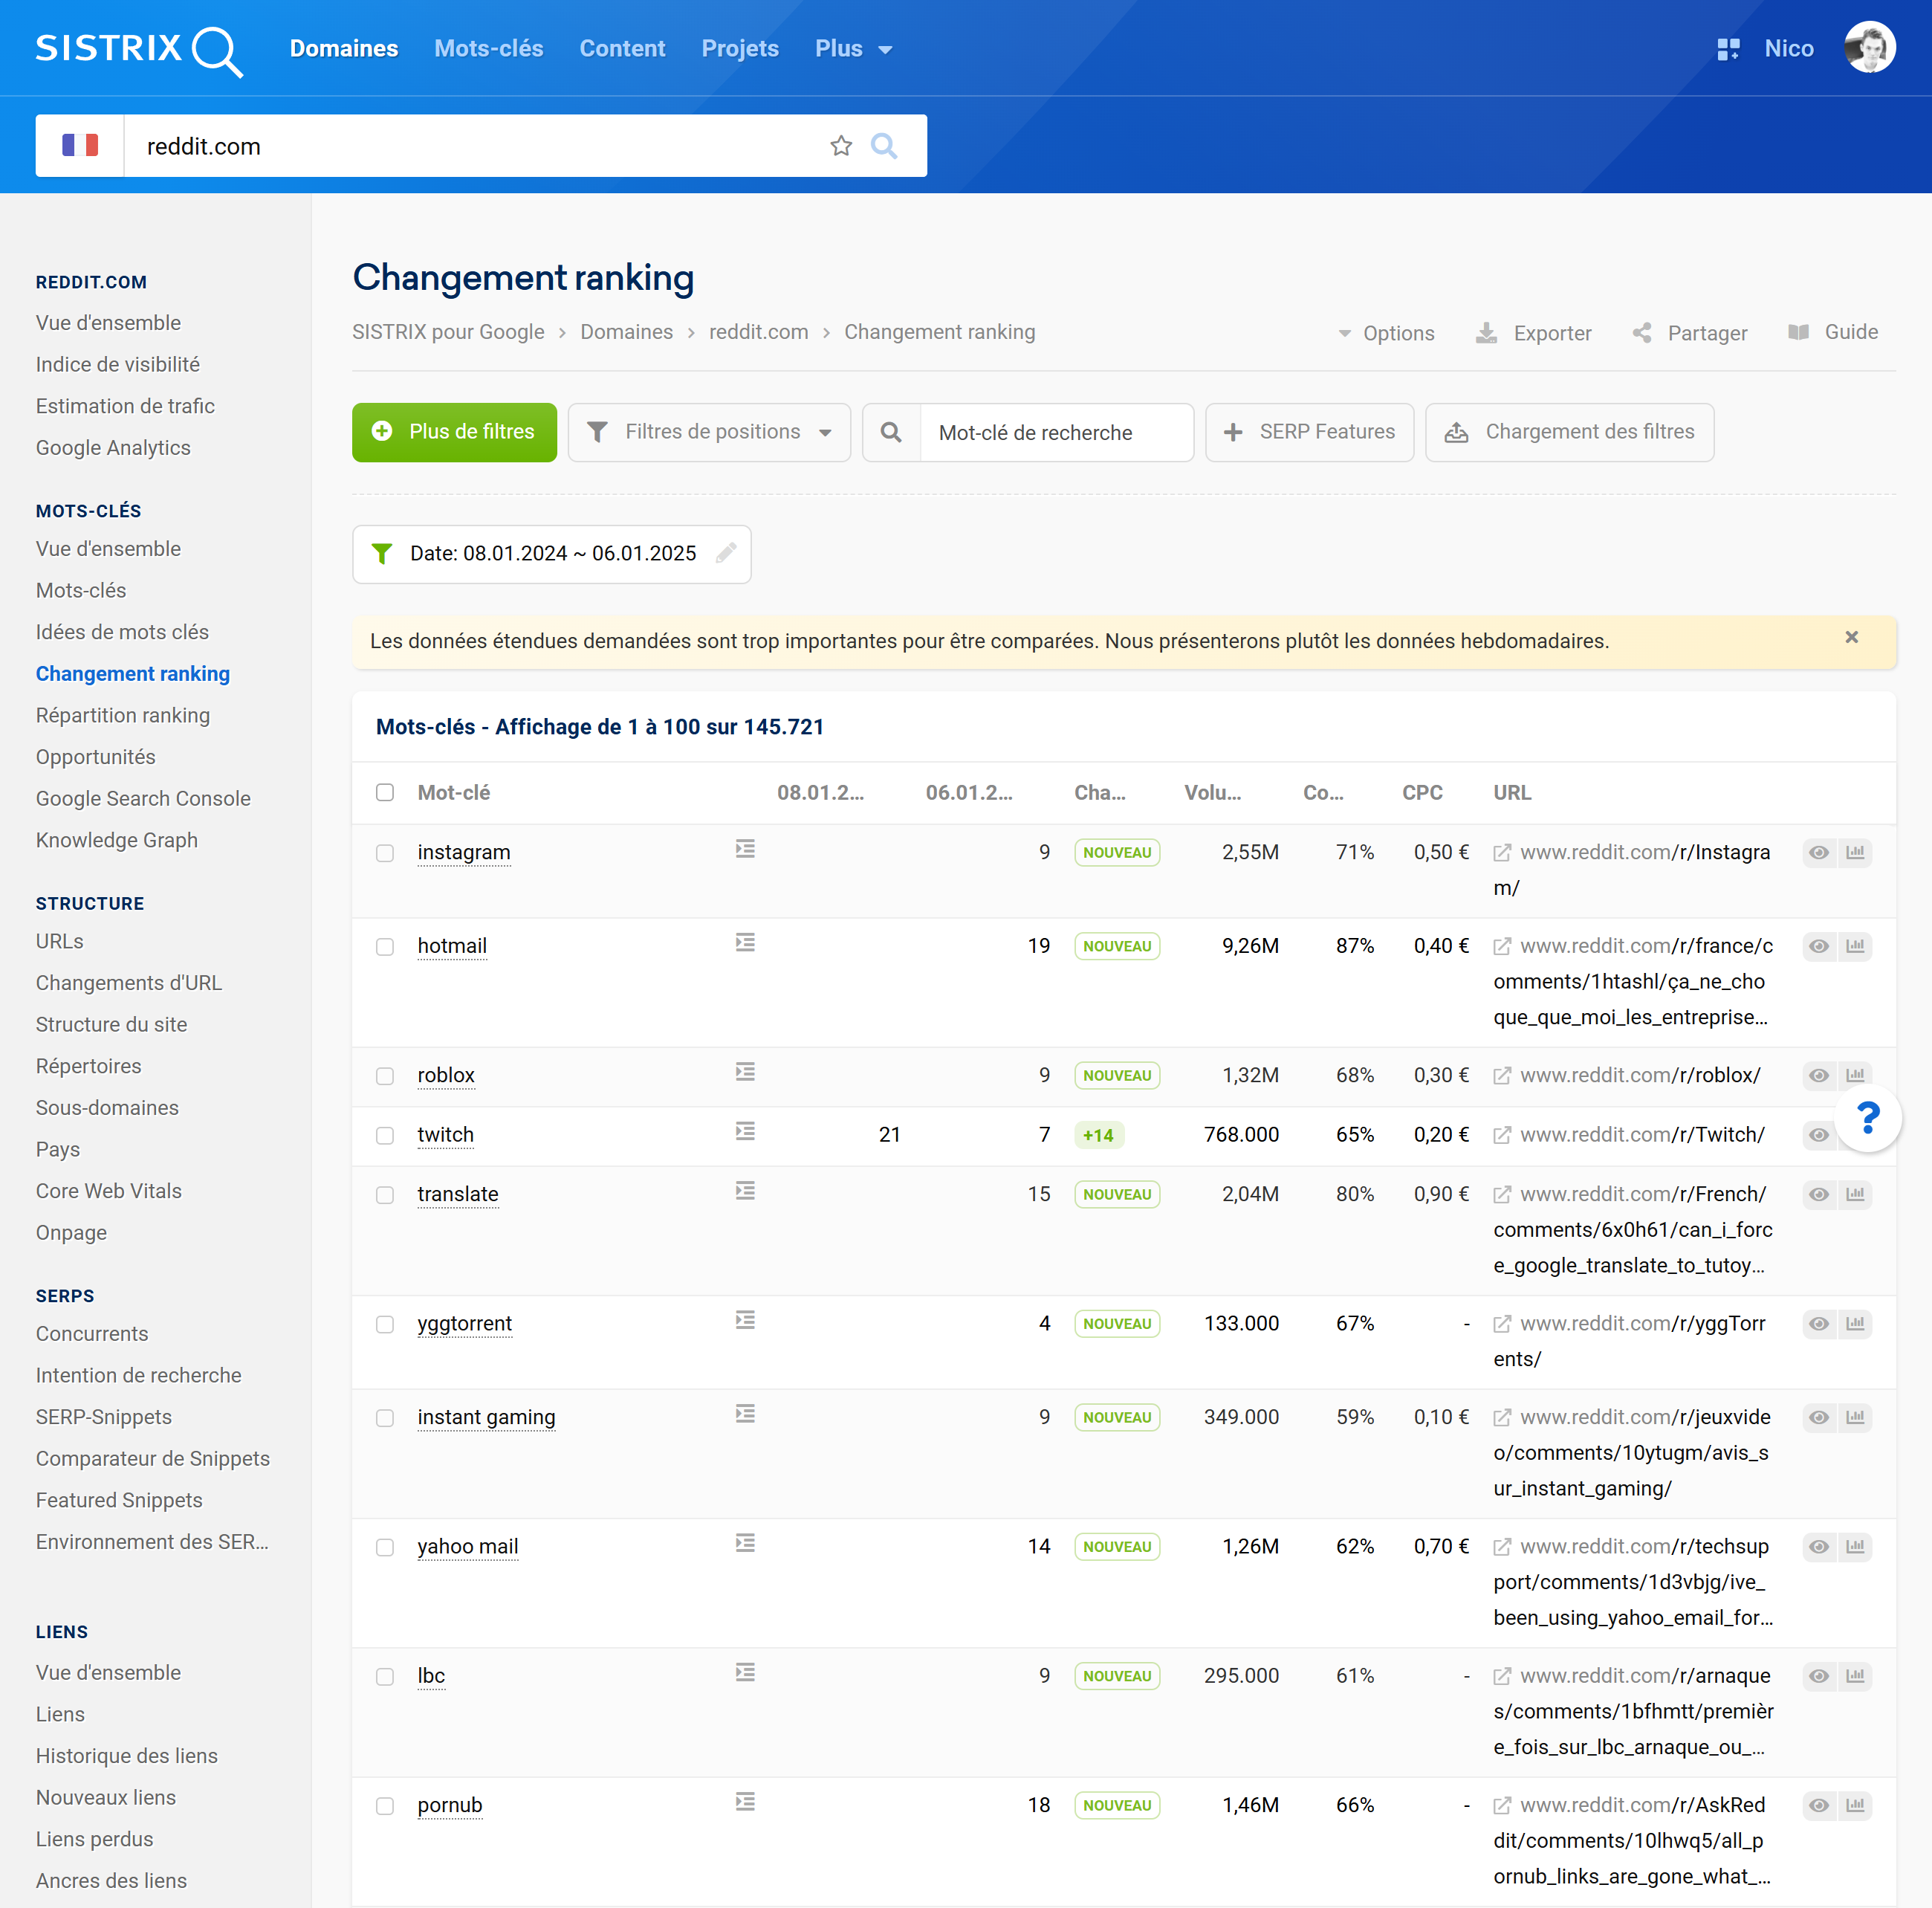Bookmark reddit.com with the star icon
This screenshot has height=1908, width=1932.
click(841, 146)
